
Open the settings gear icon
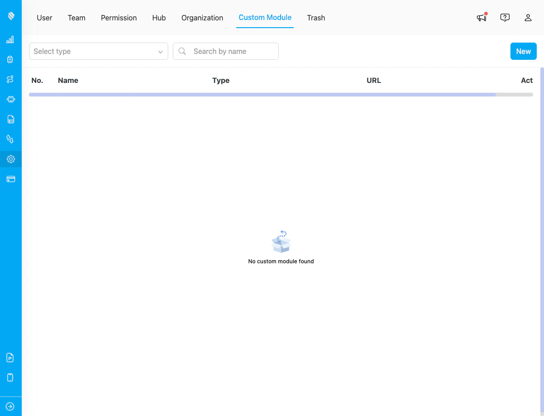coord(10,159)
